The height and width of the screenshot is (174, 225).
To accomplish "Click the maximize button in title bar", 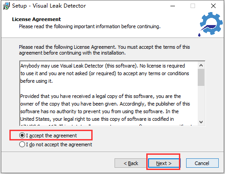I will [x=193, y=6].
